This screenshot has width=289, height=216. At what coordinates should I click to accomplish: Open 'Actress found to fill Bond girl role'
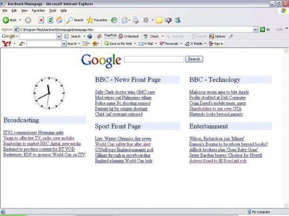(218, 161)
